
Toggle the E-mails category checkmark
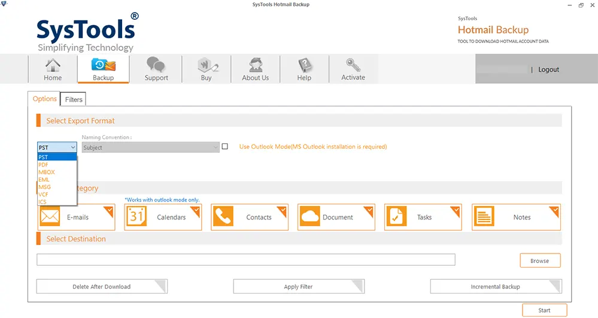[110, 210]
